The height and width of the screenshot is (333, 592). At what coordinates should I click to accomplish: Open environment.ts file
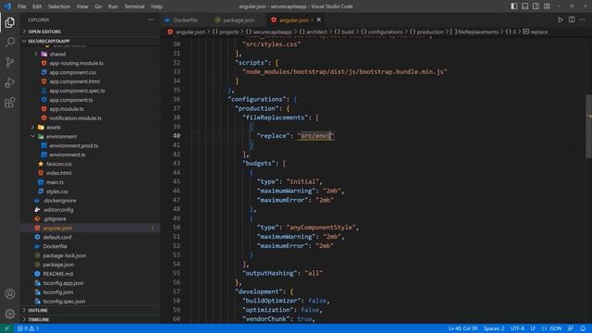click(x=68, y=154)
